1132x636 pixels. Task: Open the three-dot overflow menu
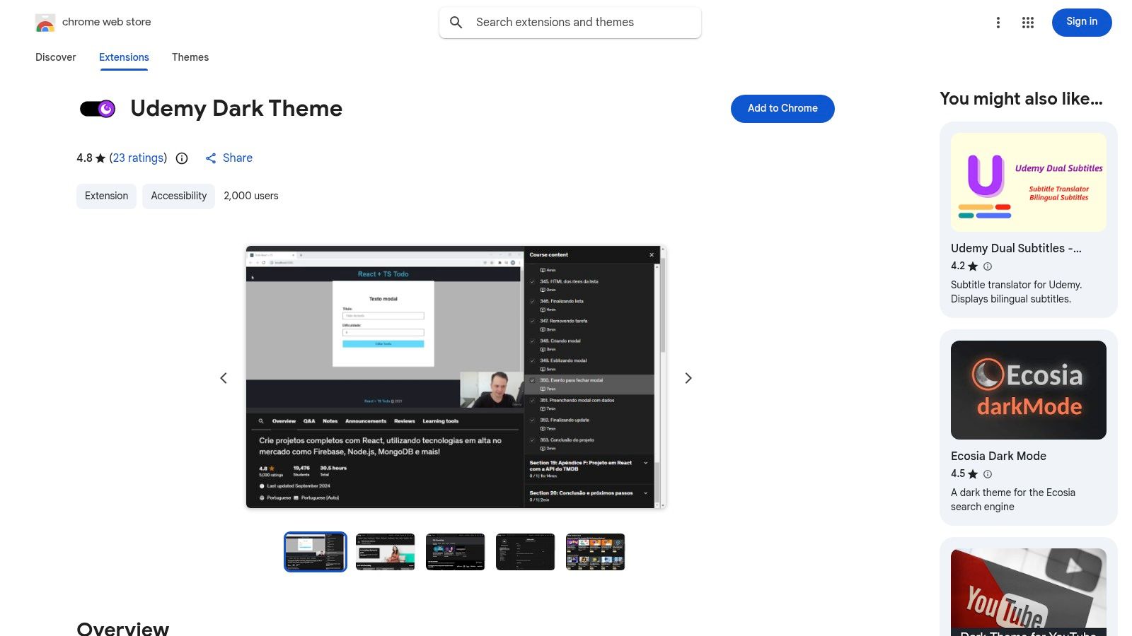(x=998, y=22)
